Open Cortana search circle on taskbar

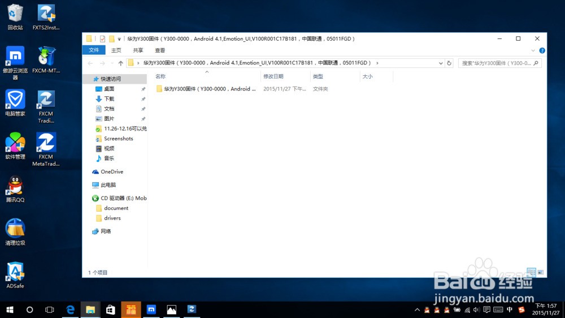point(29,310)
